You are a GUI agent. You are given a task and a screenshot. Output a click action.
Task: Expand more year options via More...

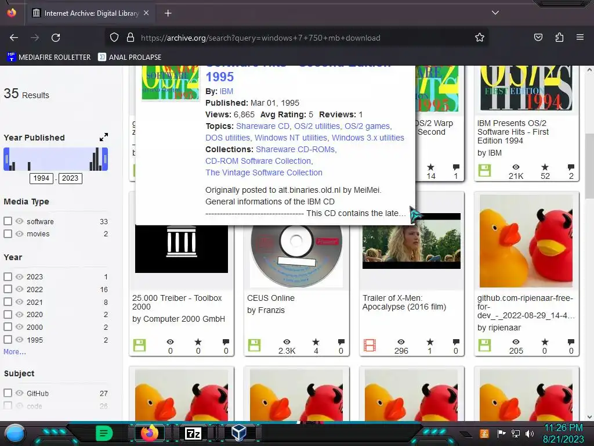click(15, 351)
